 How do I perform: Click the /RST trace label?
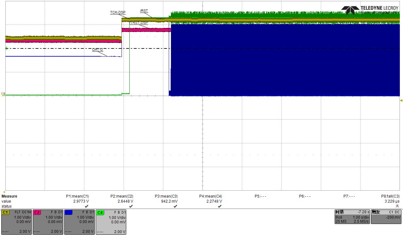tap(144, 11)
